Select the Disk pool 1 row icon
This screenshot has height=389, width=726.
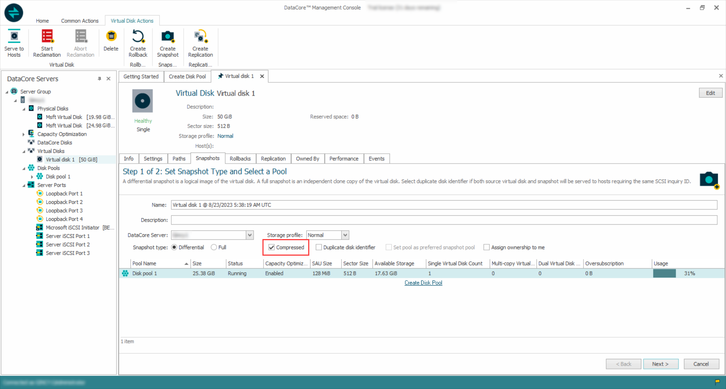pos(126,273)
